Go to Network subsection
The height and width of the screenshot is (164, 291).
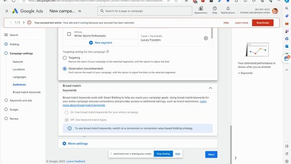[18, 62]
